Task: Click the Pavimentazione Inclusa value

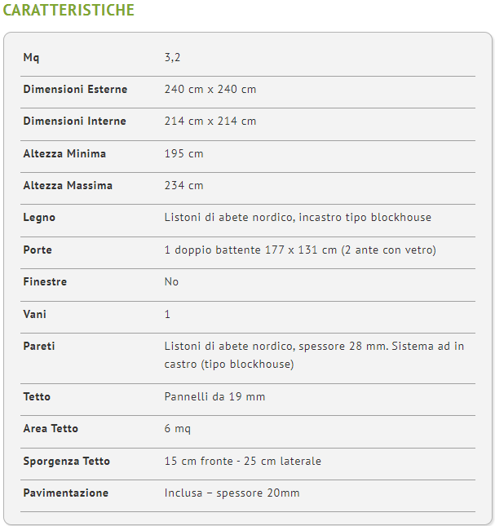Action: [x=232, y=493]
